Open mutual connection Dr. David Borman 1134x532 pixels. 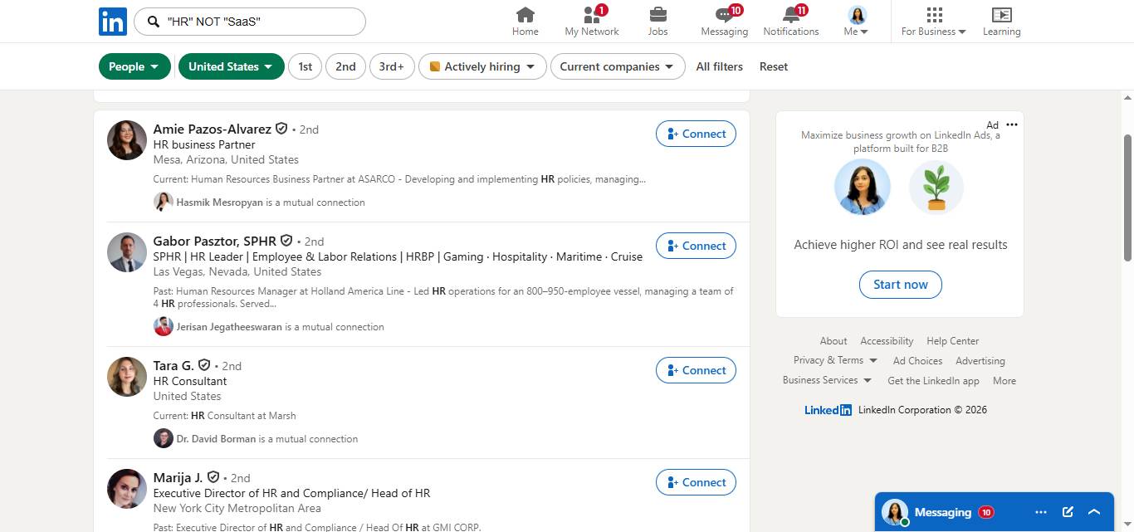(216, 439)
